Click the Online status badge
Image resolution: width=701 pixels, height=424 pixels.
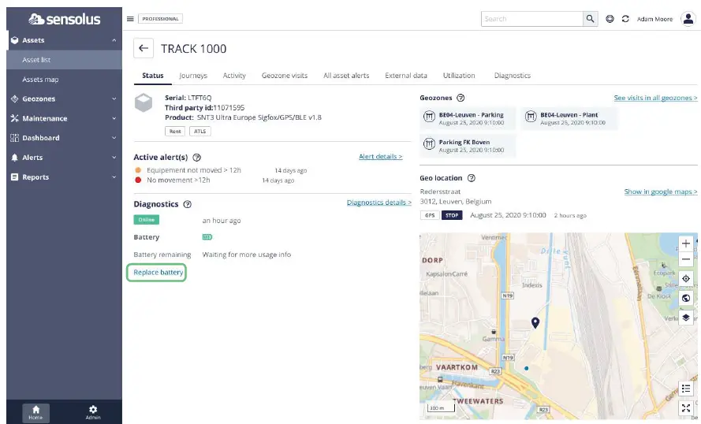click(146, 220)
